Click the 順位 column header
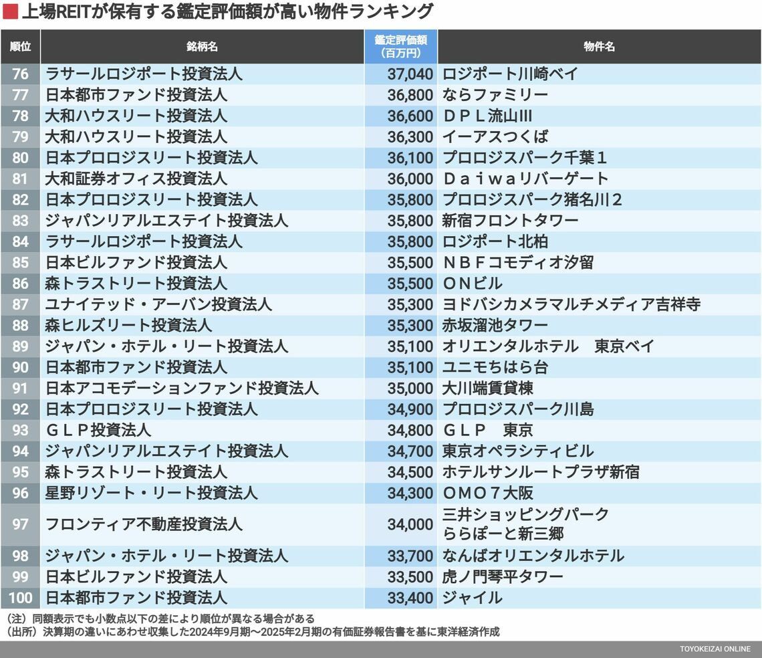This screenshot has width=762, height=658. [x=20, y=47]
